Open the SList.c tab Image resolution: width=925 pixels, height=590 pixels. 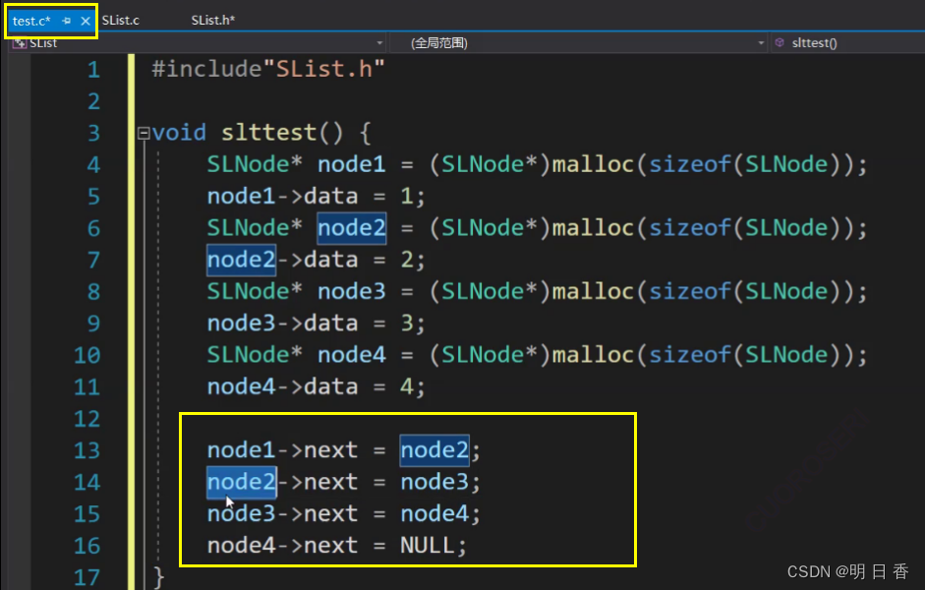tap(120, 20)
